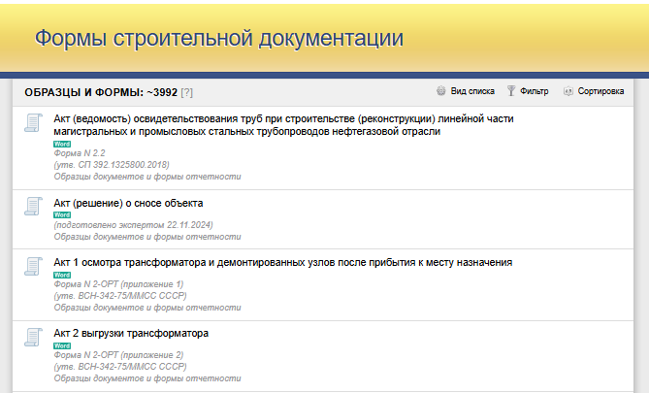Click the Word badge under Акт 2 выгрузки трансформатора
The height and width of the screenshot is (393, 649).
(x=62, y=345)
